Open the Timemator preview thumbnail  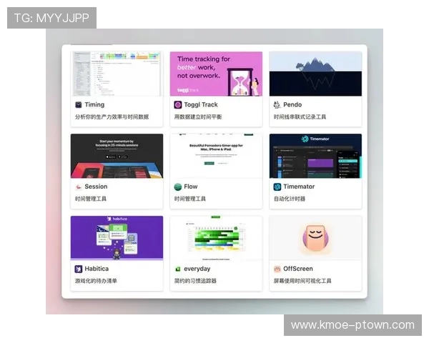click(315, 156)
